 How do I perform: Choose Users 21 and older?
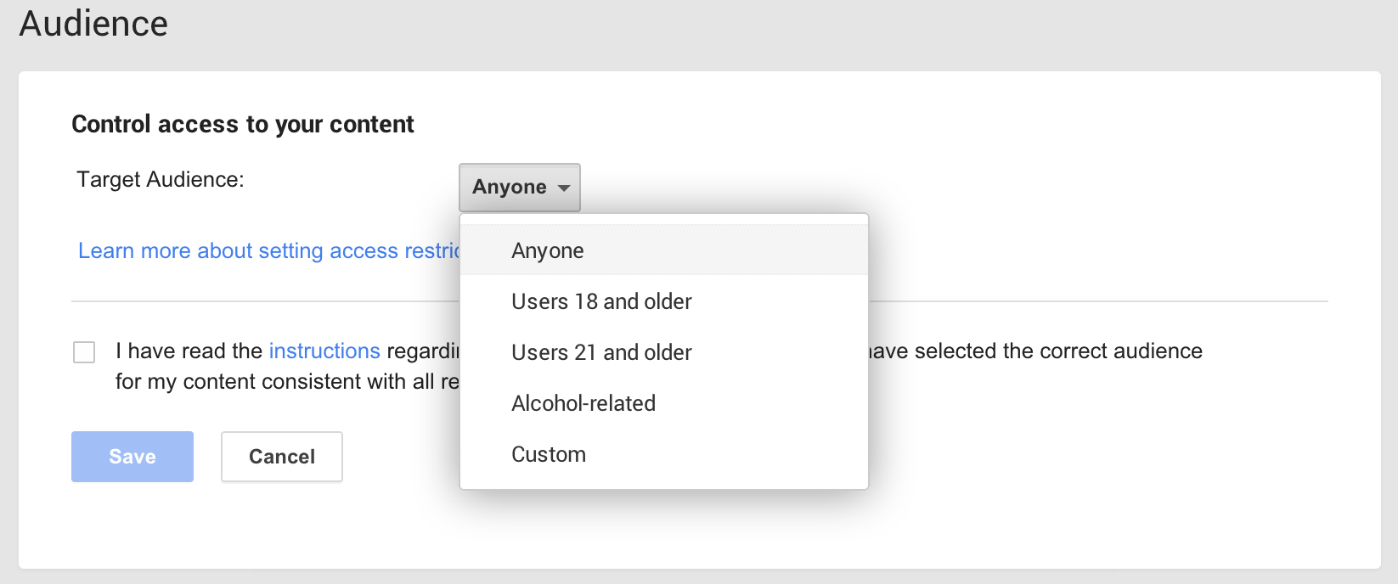coord(601,353)
